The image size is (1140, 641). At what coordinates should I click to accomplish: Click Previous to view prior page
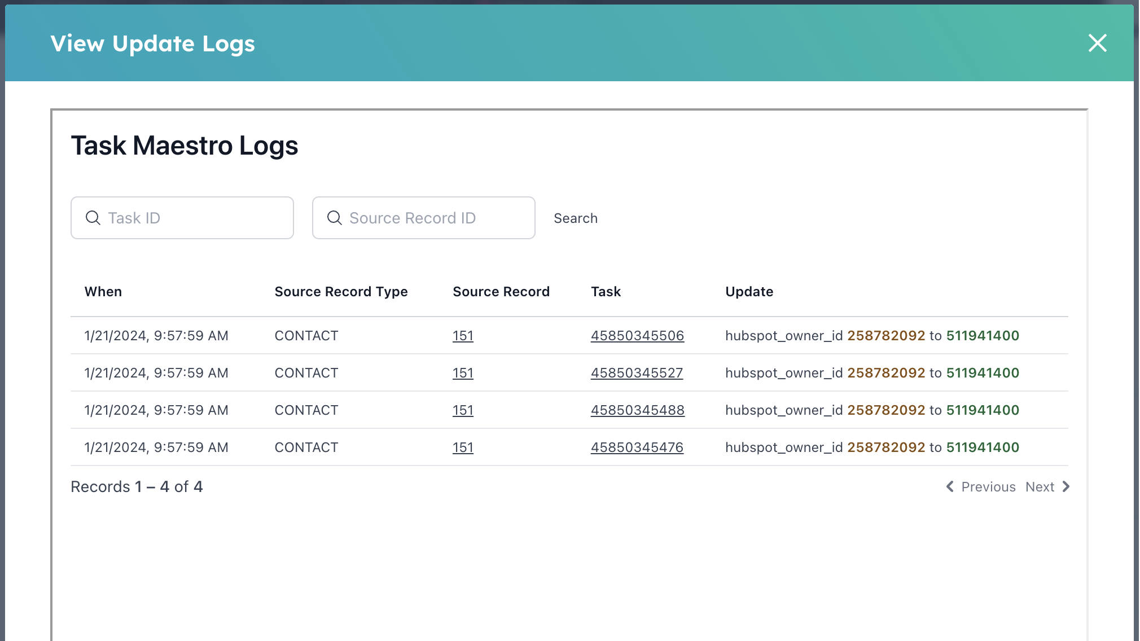pos(988,486)
